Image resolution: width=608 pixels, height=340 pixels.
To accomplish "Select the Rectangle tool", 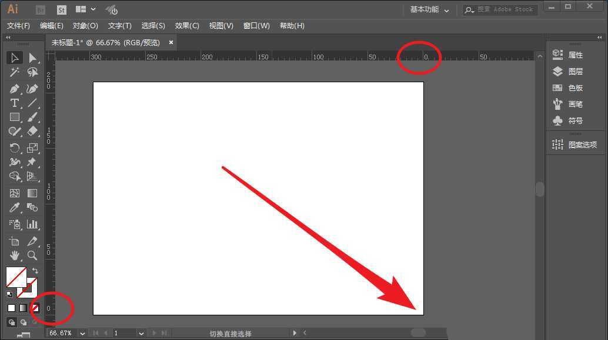I will pos(15,117).
